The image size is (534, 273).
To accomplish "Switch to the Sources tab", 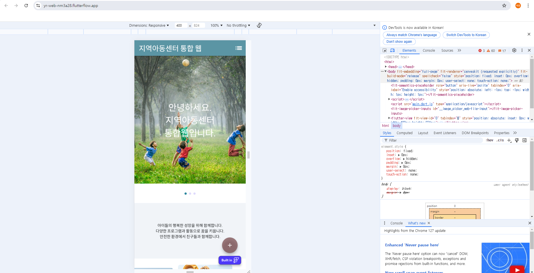I will (447, 50).
